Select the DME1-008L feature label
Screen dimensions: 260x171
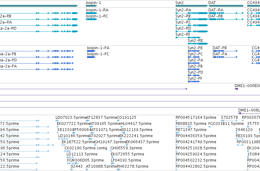pos(249,110)
